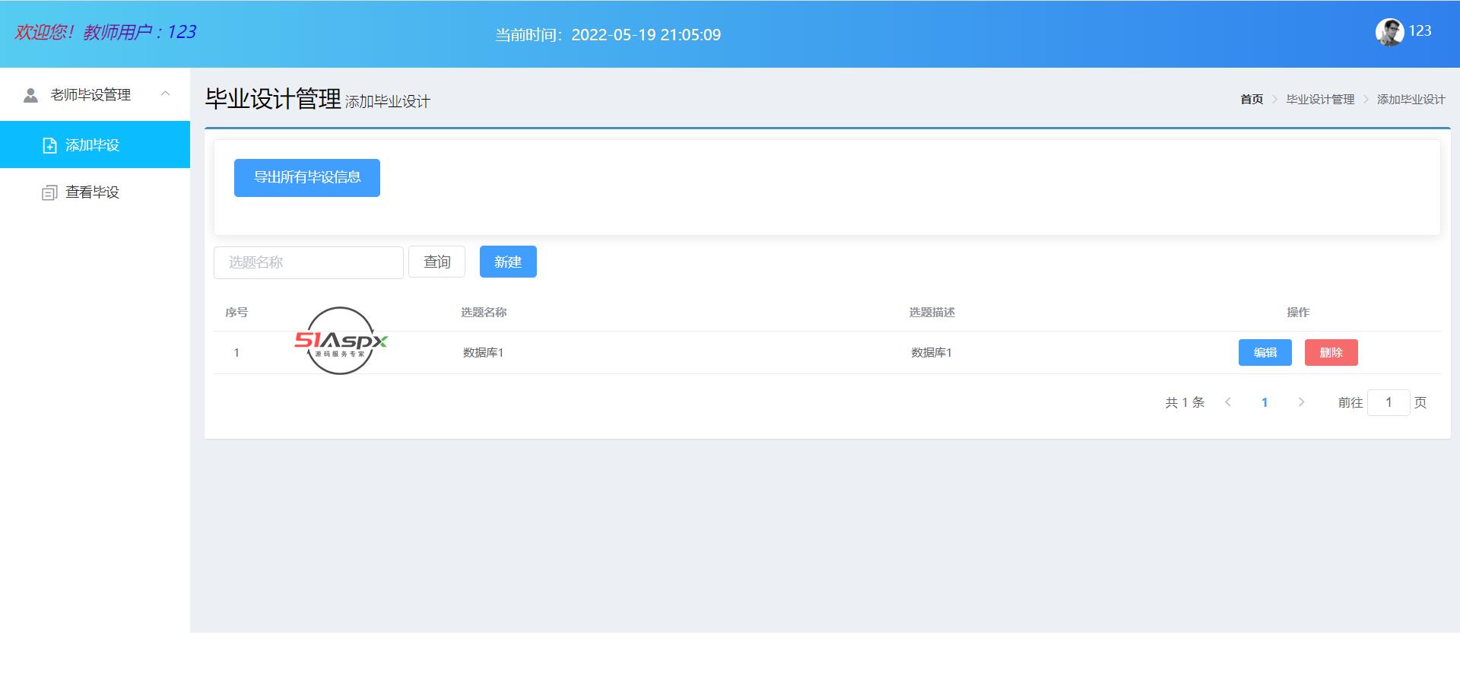Click the add-file icon next to 添加毕设

click(x=49, y=145)
